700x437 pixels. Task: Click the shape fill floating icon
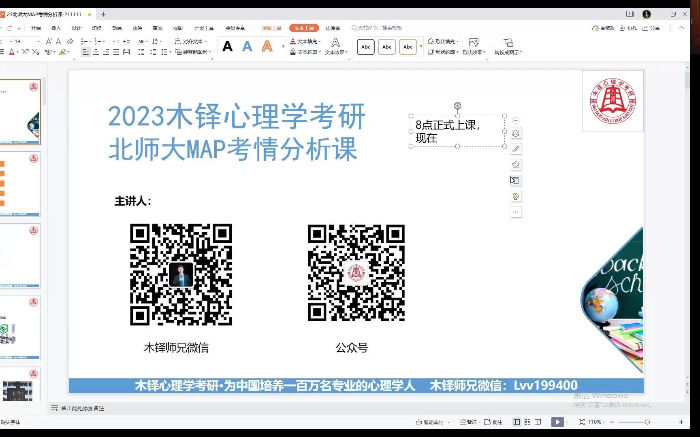(516, 165)
